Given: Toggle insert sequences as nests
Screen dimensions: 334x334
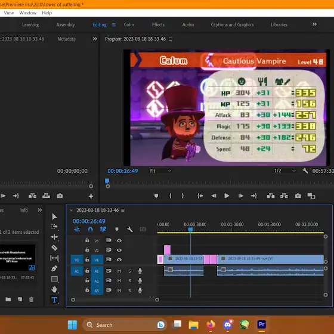Looking at the screenshot, I should [x=77, y=229].
